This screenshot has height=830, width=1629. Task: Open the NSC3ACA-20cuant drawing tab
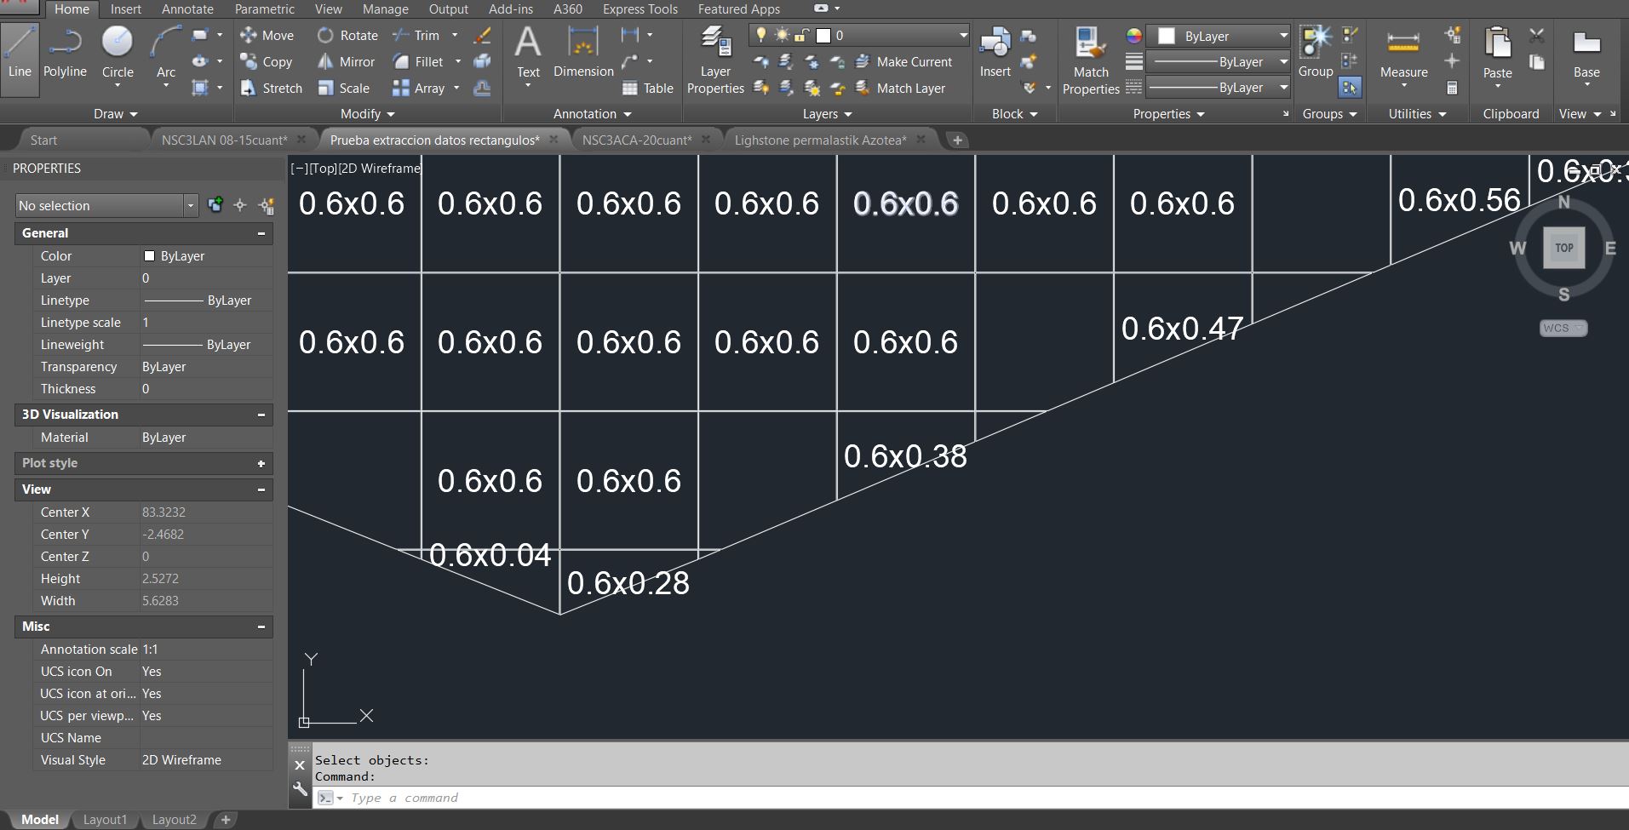(x=637, y=140)
